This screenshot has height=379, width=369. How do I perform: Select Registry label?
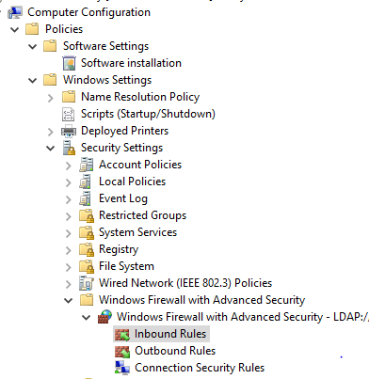119,249
